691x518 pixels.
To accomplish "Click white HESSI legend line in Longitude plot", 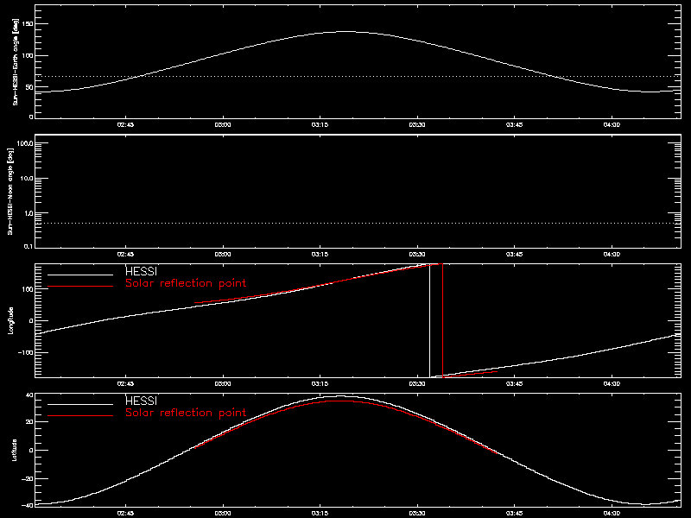I will click(80, 275).
